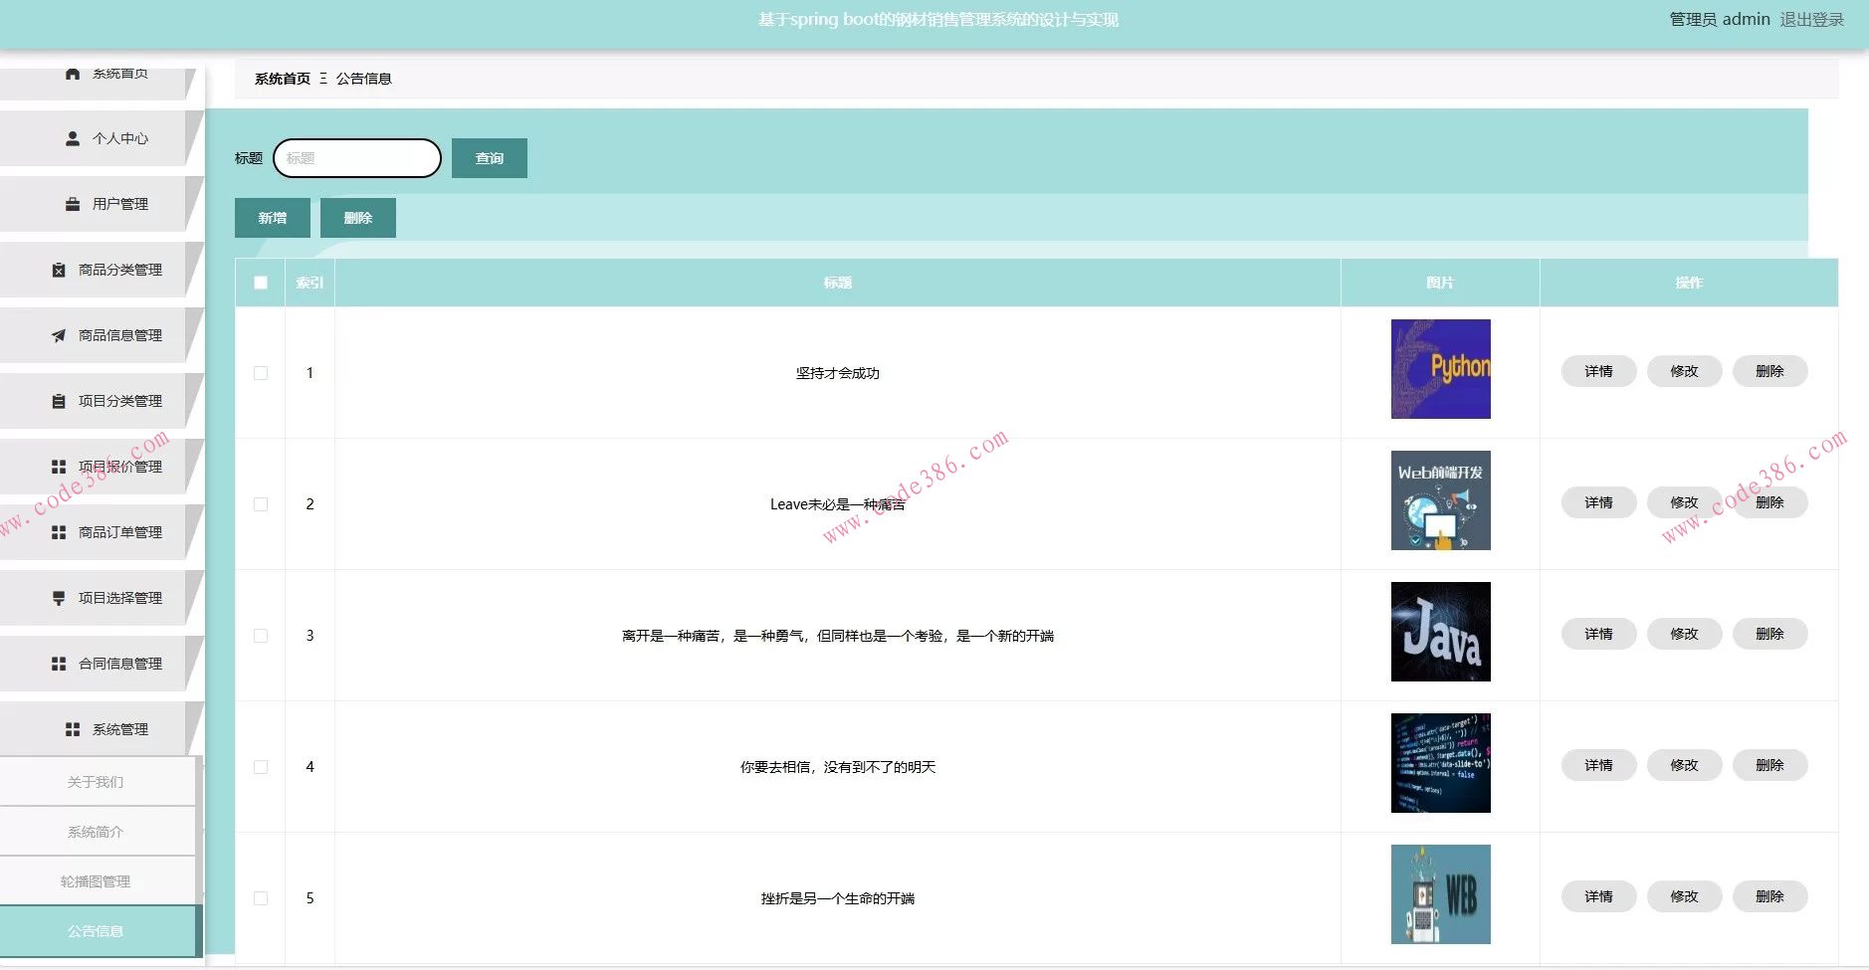This screenshot has height=970, width=1869.
Task: Click the batch 删除 button above table
Action: pyautogui.click(x=358, y=218)
